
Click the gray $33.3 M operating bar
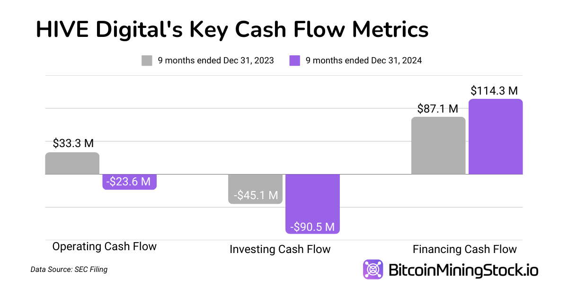(x=72, y=164)
